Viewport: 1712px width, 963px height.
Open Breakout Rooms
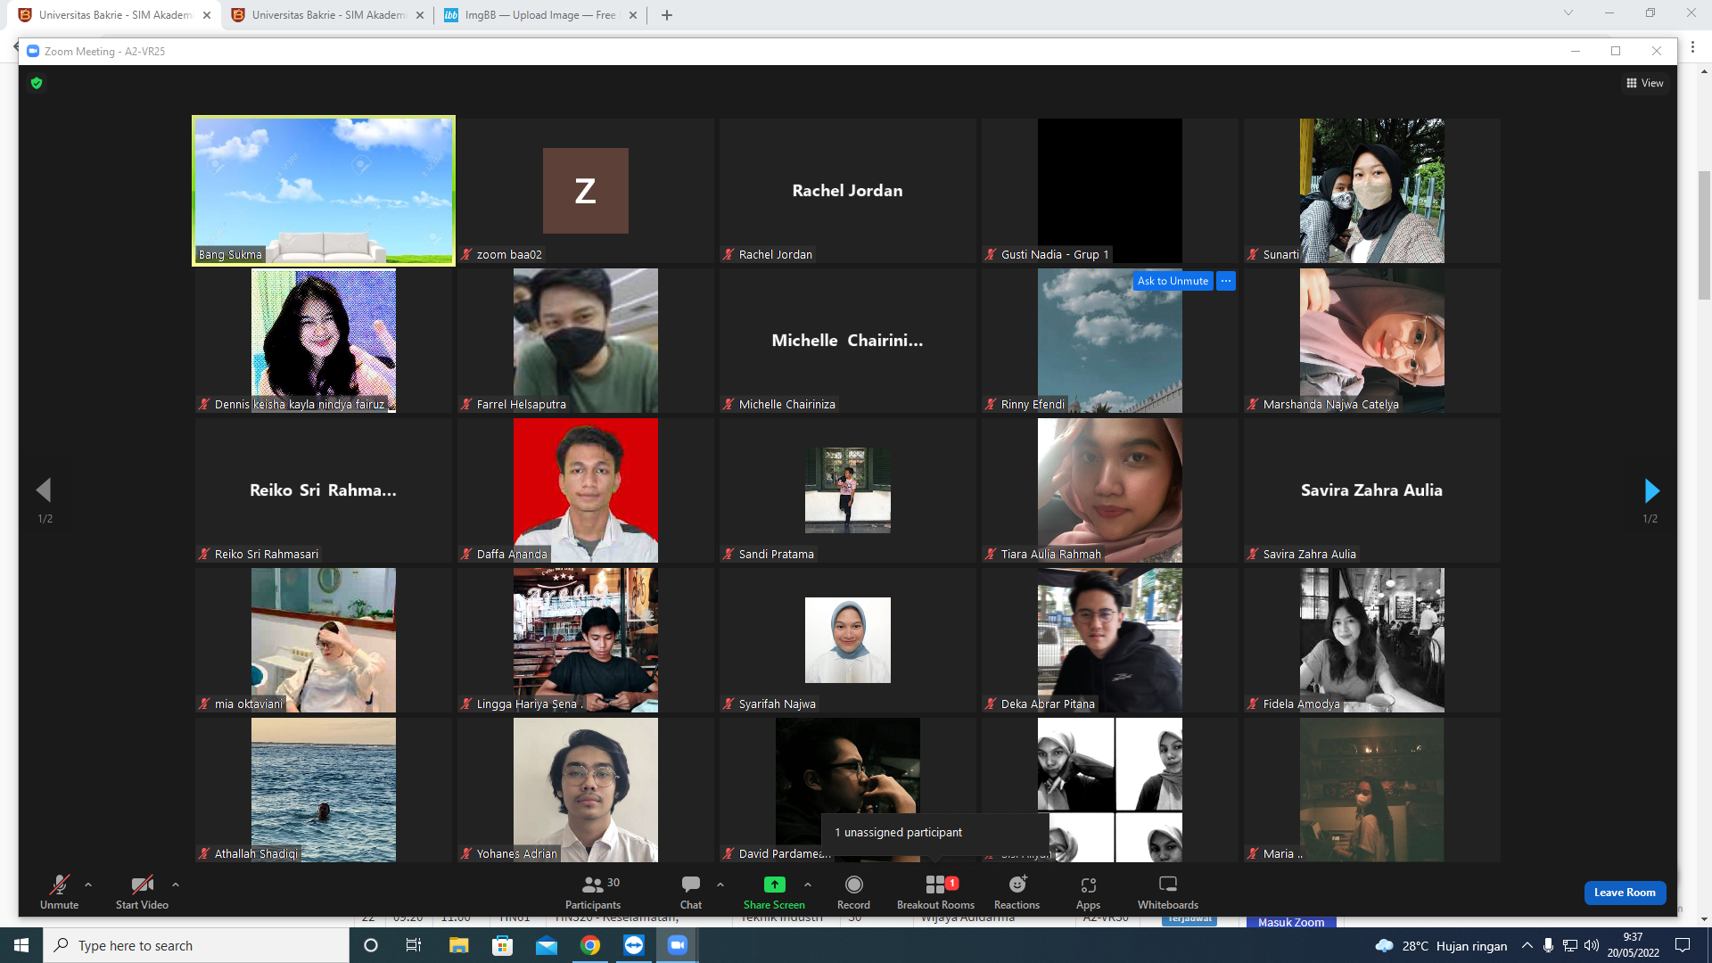tap(935, 892)
